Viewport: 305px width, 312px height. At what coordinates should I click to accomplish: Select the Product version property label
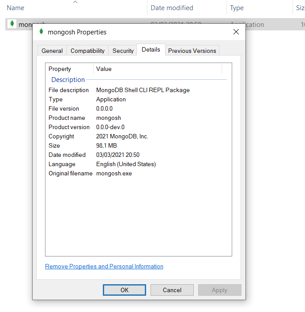pos(69,127)
